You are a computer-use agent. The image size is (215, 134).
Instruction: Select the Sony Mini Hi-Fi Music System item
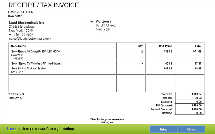(x=29, y=68)
